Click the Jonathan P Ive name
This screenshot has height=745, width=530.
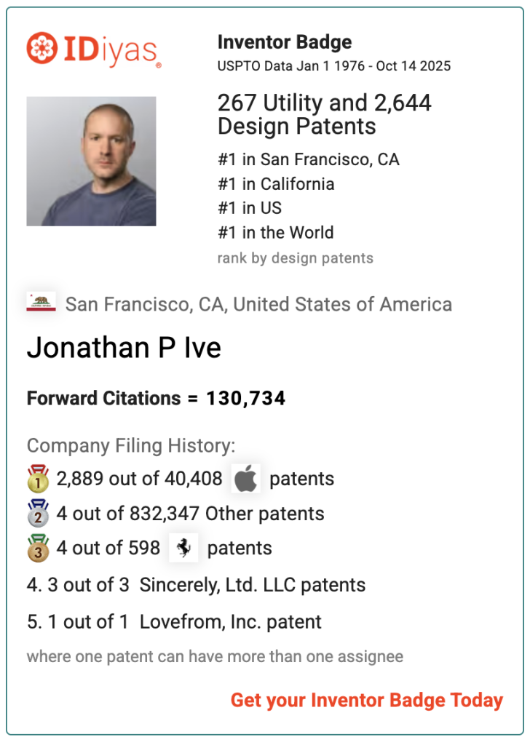pyautogui.click(x=124, y=348)
